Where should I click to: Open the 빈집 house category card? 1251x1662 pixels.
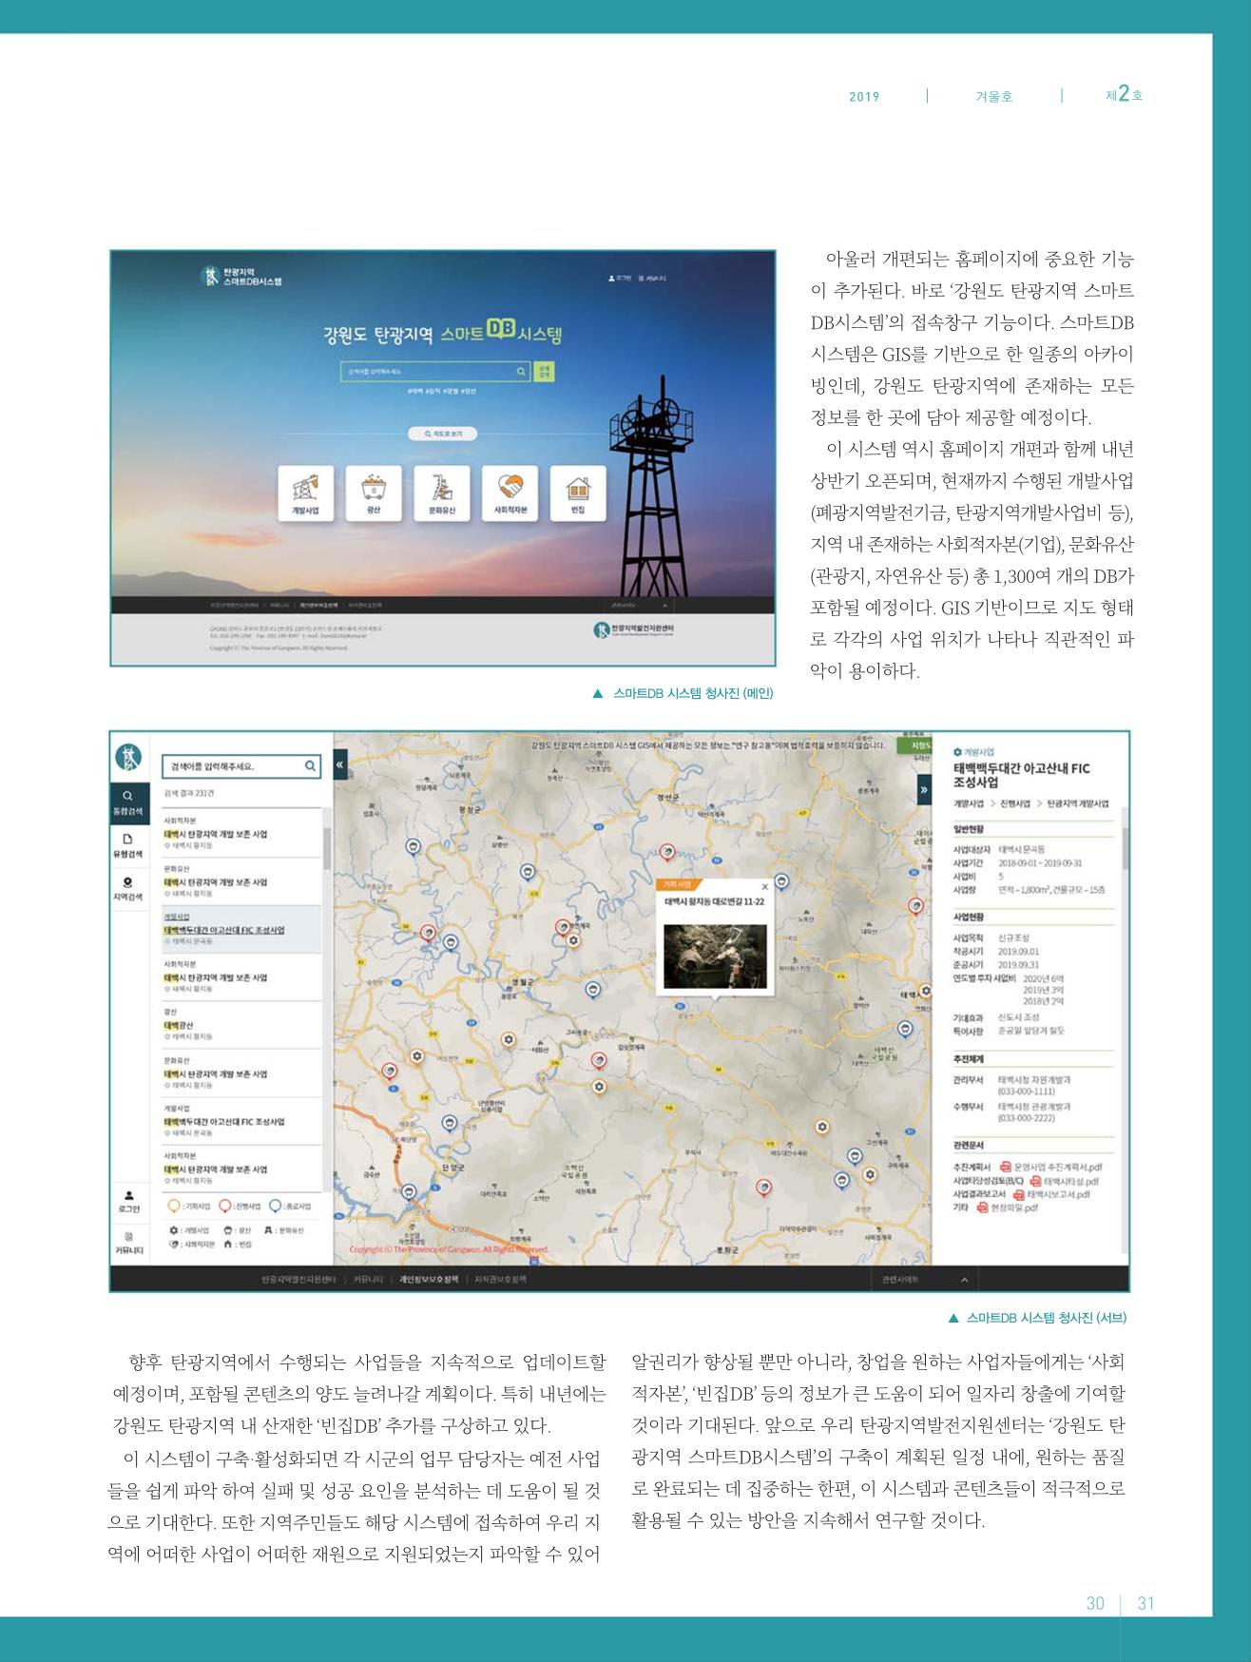click(x=577, y=493)
